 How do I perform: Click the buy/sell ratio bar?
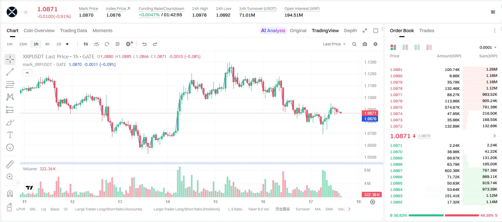(x=444, y=215)
